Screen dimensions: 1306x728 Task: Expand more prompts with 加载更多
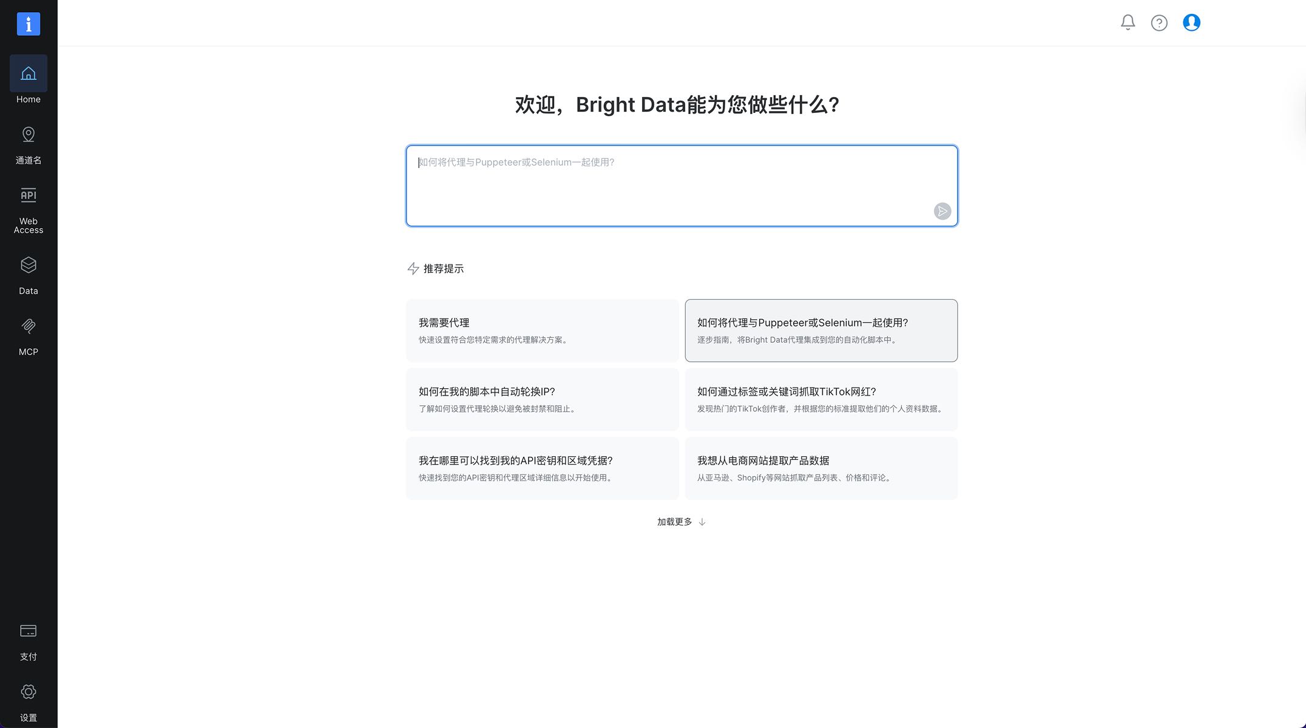tap(681, 522)
